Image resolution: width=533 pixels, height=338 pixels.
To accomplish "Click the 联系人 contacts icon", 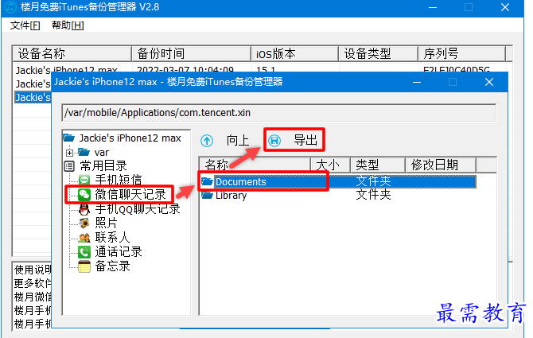I will coord(84,238).
